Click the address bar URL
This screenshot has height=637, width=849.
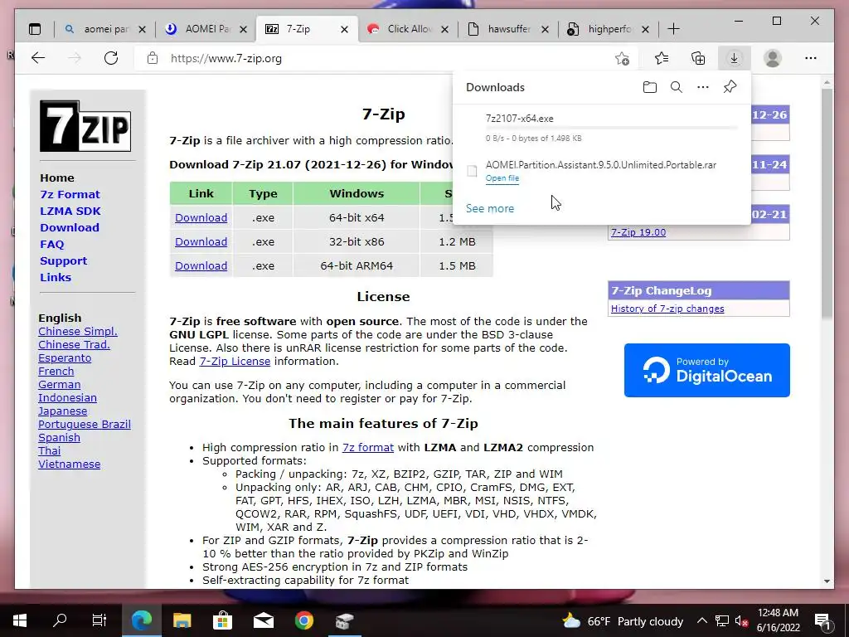pyautogui.click(x=226, y=59)
